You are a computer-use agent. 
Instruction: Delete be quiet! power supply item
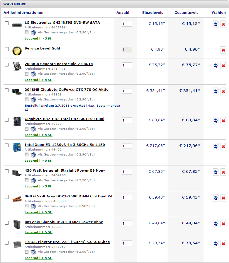pos(223,172)
